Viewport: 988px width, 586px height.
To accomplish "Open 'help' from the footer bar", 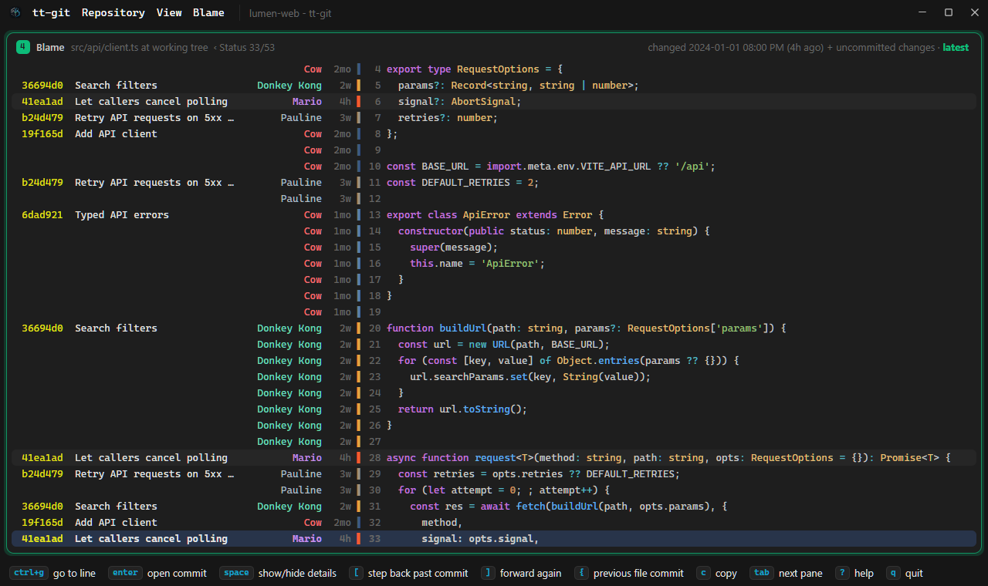I will click(854, 573).
